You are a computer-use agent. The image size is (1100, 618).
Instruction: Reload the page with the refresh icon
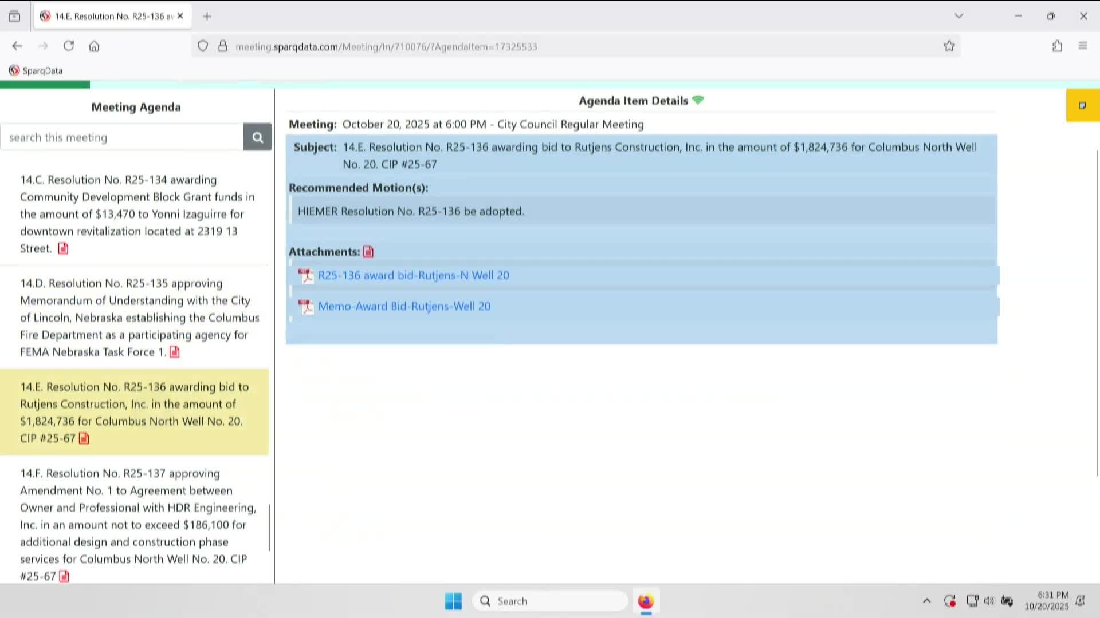click(x=69, y=46)
